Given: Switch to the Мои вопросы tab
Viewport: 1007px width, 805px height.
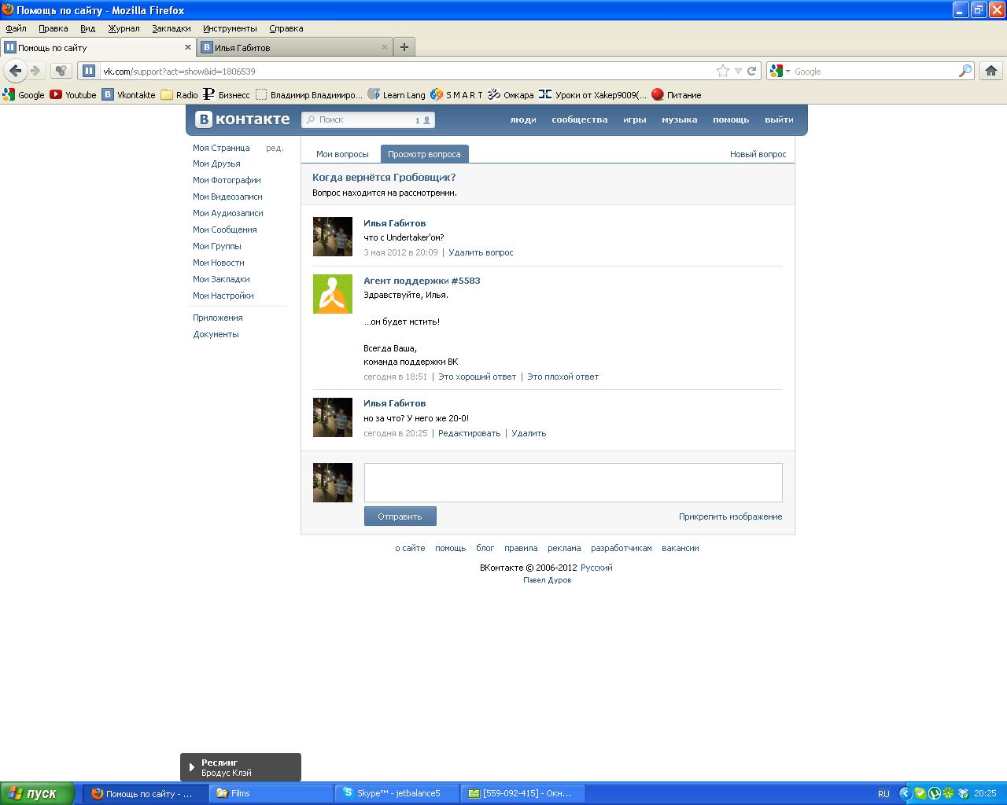Looking at the screenshot, I should click(342, 154).
